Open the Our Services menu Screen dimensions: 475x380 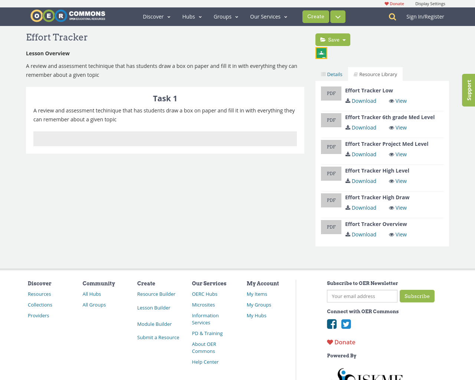268,16
